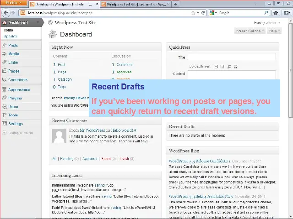293x219 pixels.
Task: Click the Links chain icon in sidebar
Action: click(5, 63)
